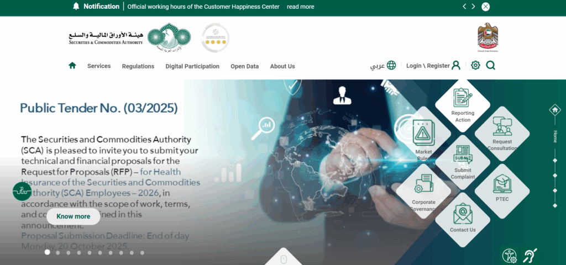Open the Contact Us envelope tile
566x265 pixels.
pyautogui.click(x=463, y=220)
